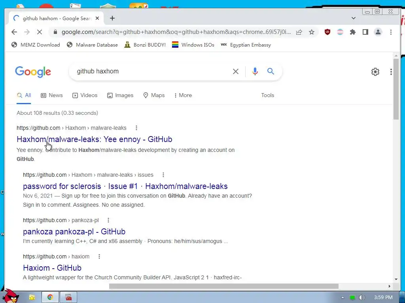Click the About 108 results text
This screenshot has width=405, height=303.
(x=57, y=113)
